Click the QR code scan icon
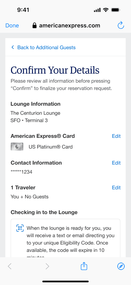 click(x=20, y=228)
